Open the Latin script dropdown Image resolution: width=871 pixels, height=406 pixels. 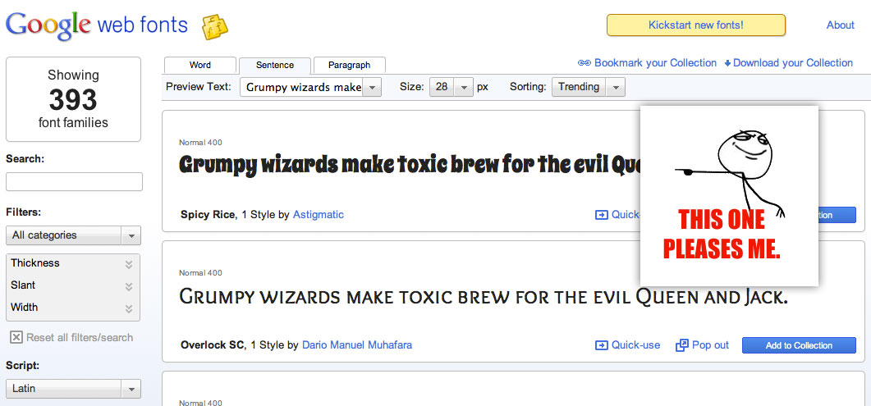coord(73,389)
